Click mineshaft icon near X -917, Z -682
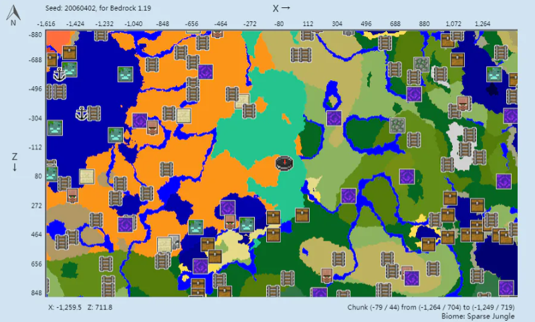This screenshot has width=535, height=322. pos(152,64)
